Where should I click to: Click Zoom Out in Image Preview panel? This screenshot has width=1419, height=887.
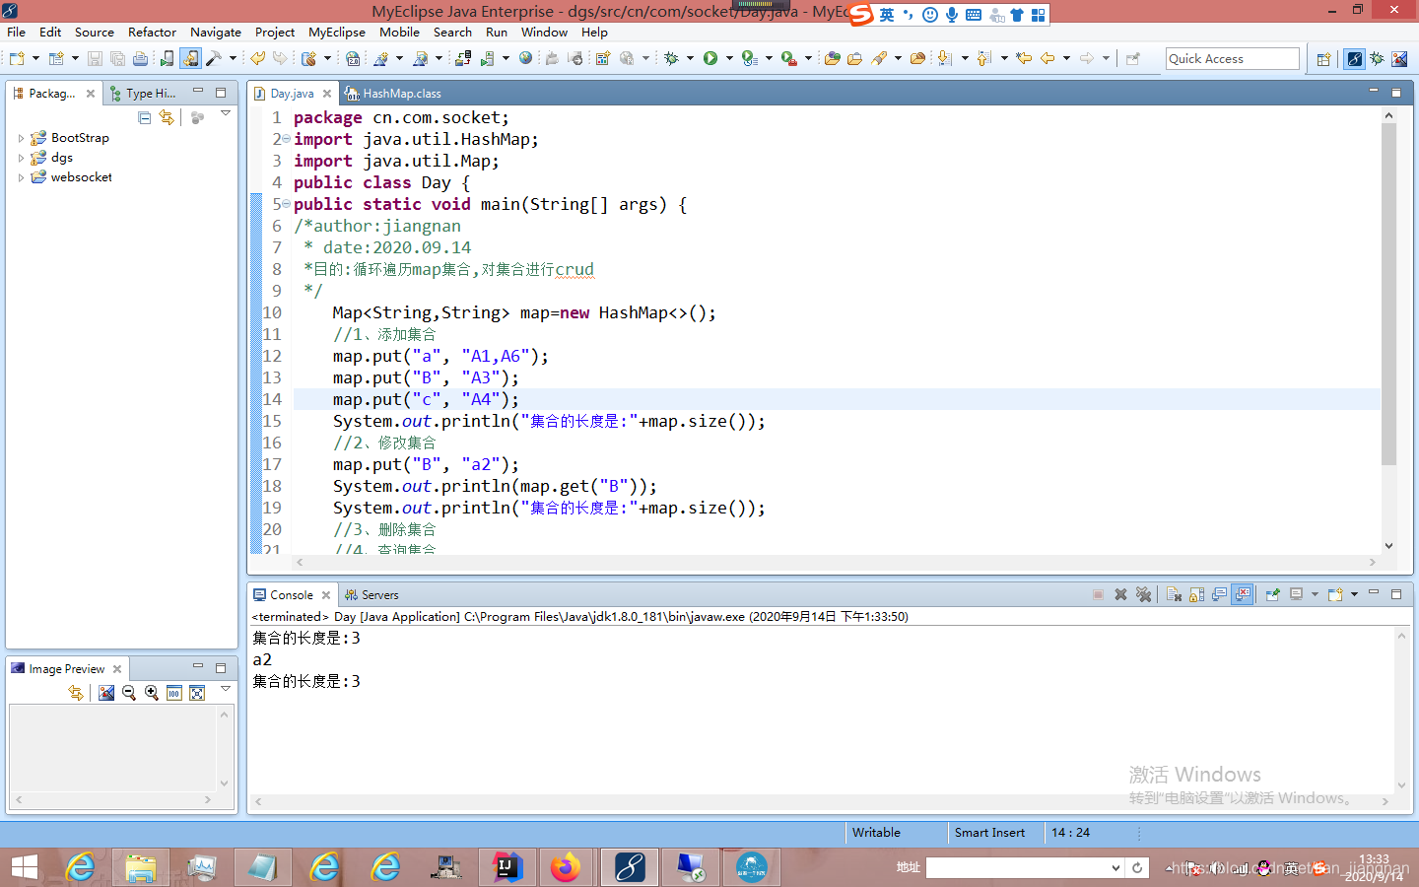coord(129,693)
